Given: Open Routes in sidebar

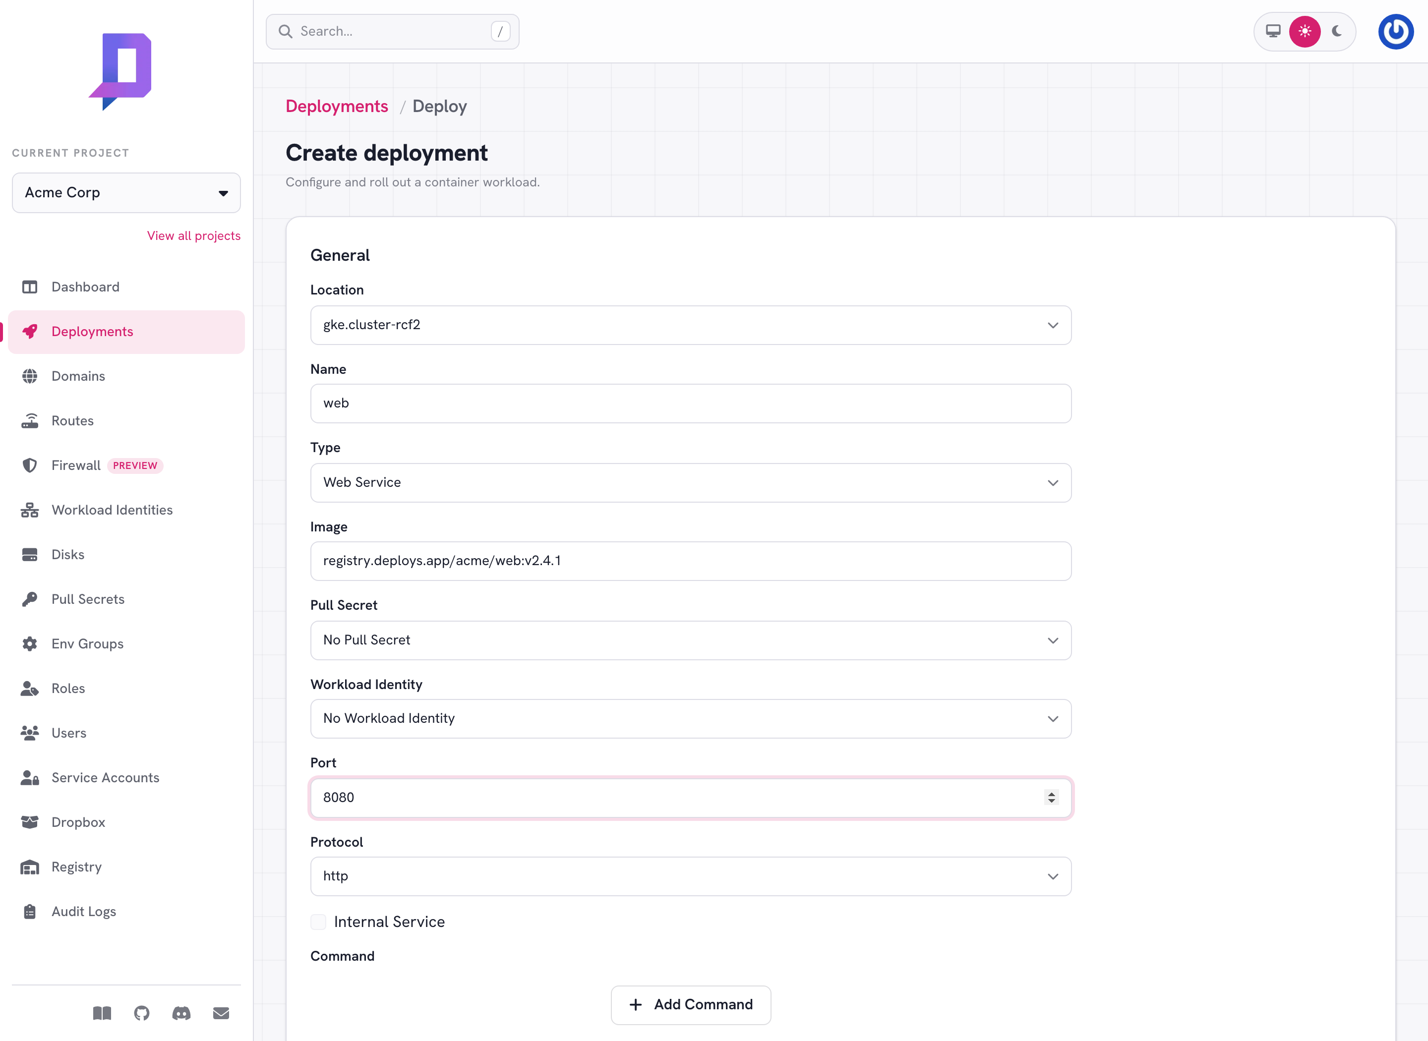Looking at the screenshot, I should [126, 421].
